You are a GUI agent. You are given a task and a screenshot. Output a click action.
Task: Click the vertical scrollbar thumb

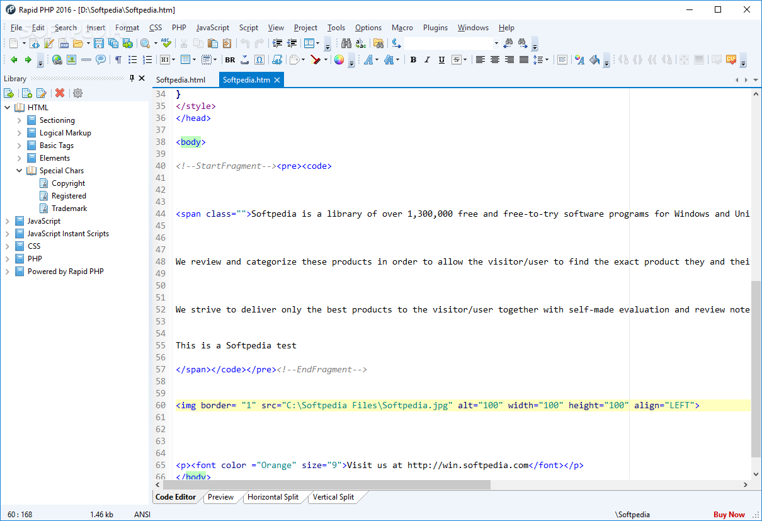tap(756, 369)
